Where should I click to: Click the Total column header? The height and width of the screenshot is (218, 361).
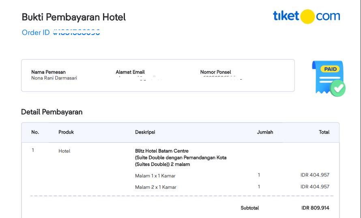coord(324,132)
